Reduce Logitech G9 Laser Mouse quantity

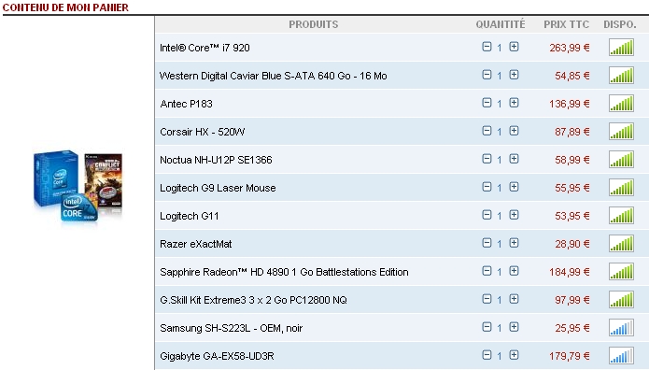click(487, 187)
